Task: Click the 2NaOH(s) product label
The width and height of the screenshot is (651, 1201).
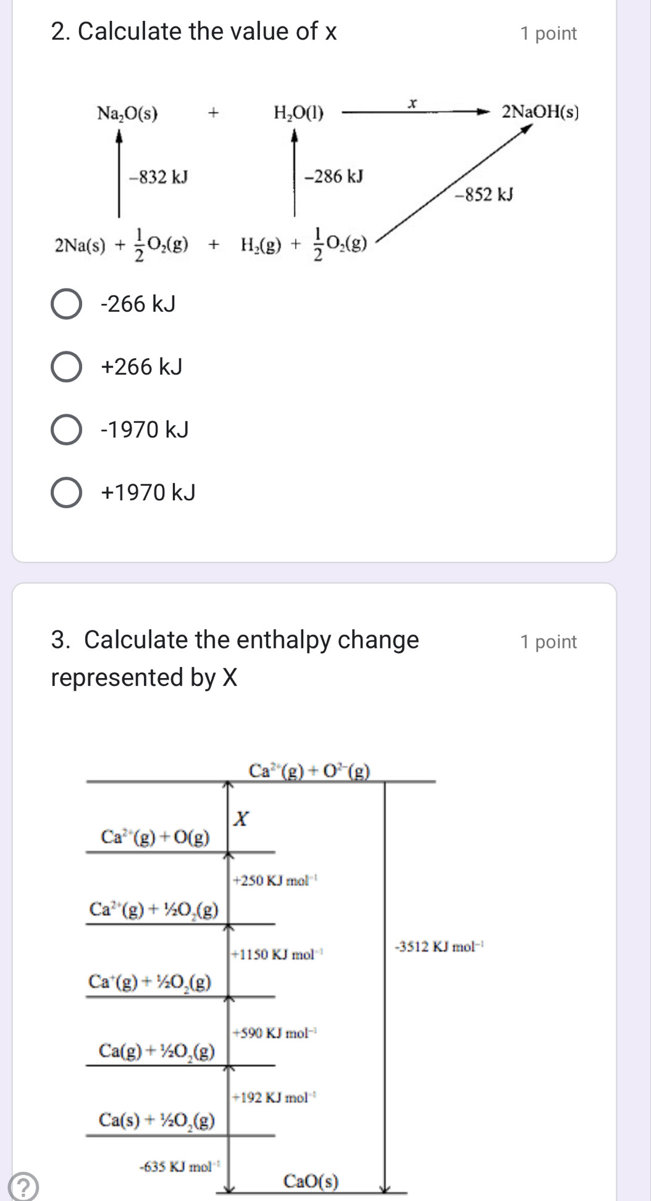Action: pos(540,112)
